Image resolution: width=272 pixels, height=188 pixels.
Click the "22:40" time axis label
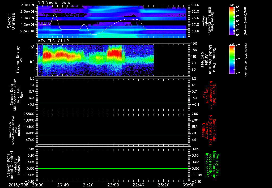[x=138, y=185]
